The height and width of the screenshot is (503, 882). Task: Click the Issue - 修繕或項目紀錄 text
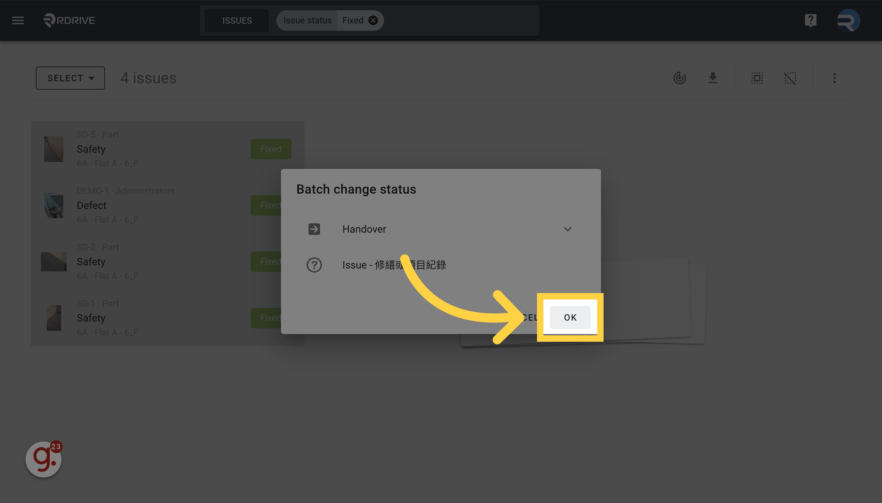[394, 265]
